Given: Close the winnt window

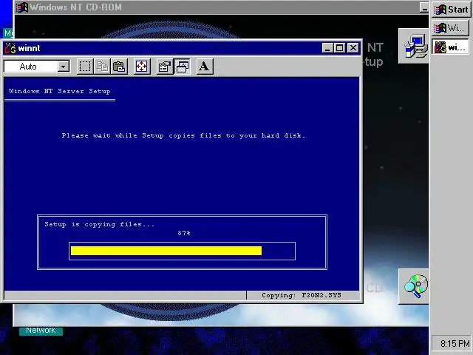Looking at the screenshot, I should click(353, 47).
